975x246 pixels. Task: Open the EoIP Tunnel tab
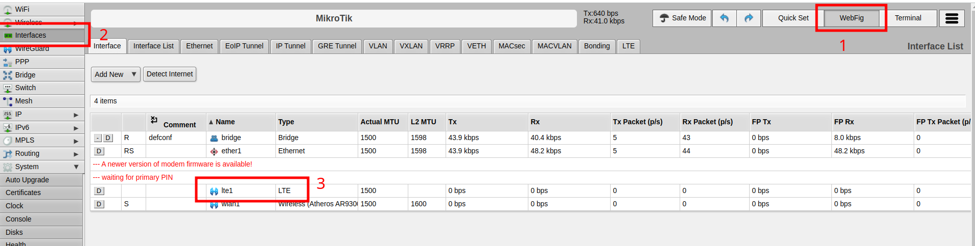click(244, 46)
